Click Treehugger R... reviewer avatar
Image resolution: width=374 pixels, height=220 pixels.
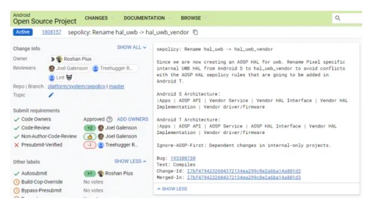[x=96, y=69]
